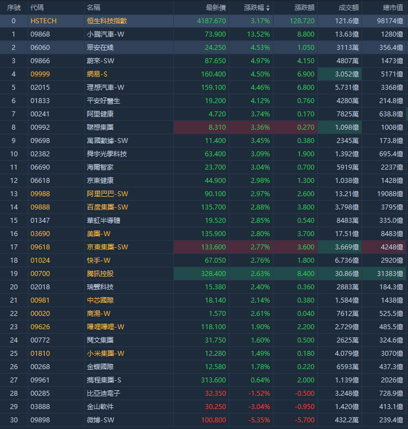
Task: Click 比亞迪電子 change amount -0.500
Action: [x=304, y=394]
